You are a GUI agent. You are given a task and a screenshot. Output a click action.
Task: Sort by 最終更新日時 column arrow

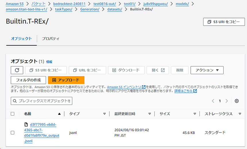point(149,114)
